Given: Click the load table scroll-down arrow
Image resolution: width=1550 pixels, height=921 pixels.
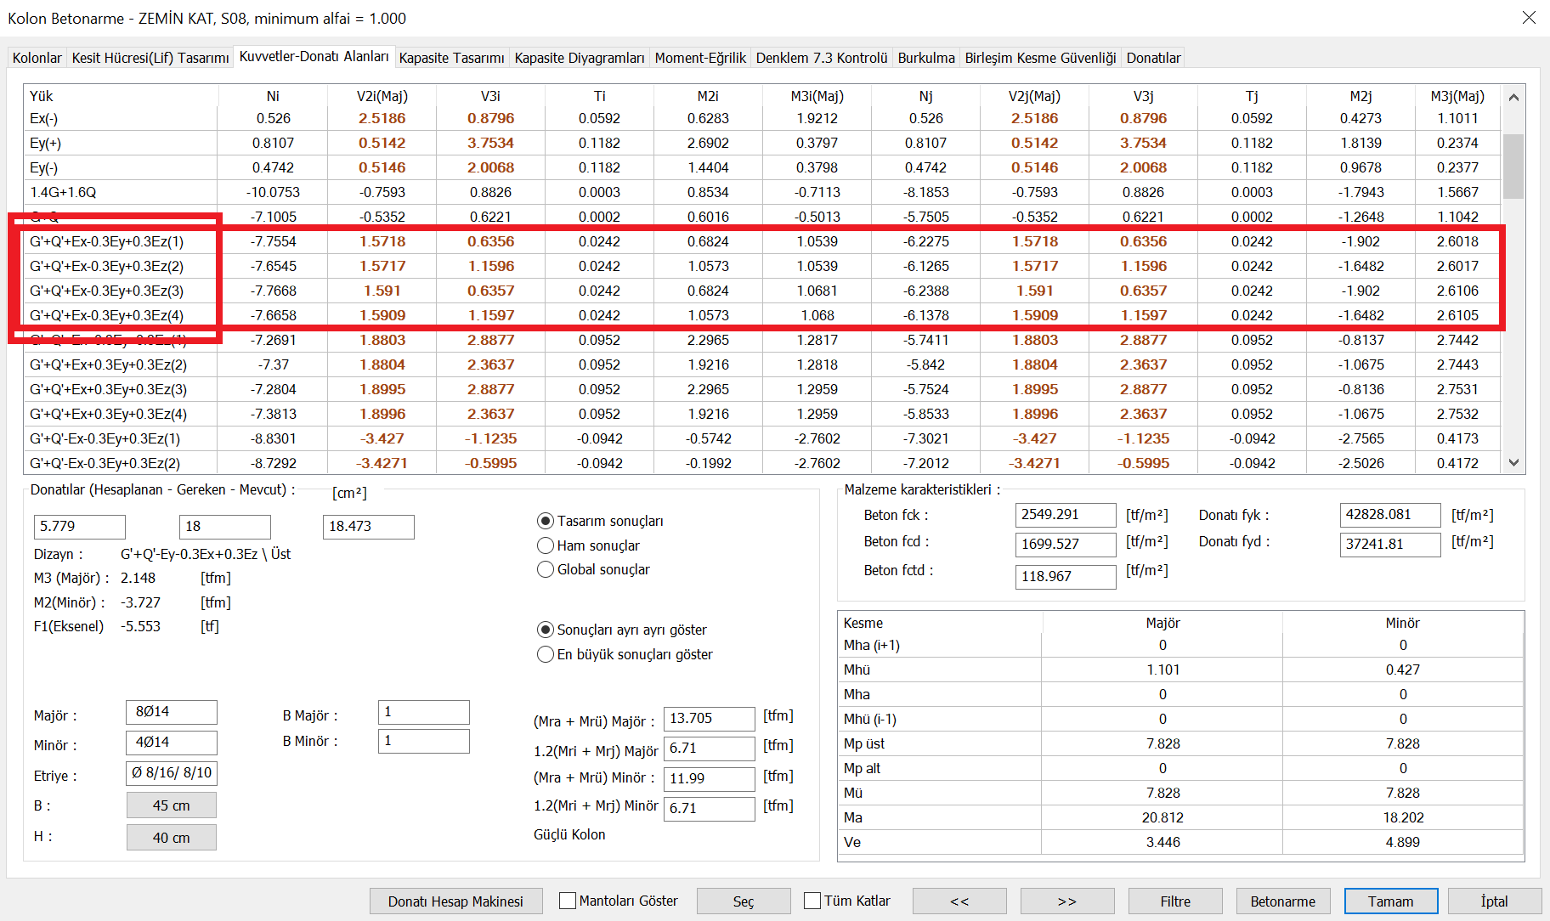Looking at the screenshot, I should (1513, 463).
